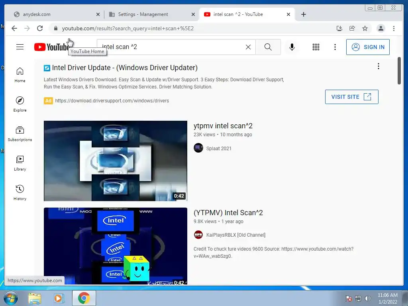
Task: Click the network tray icon
Action: point(358,298)
